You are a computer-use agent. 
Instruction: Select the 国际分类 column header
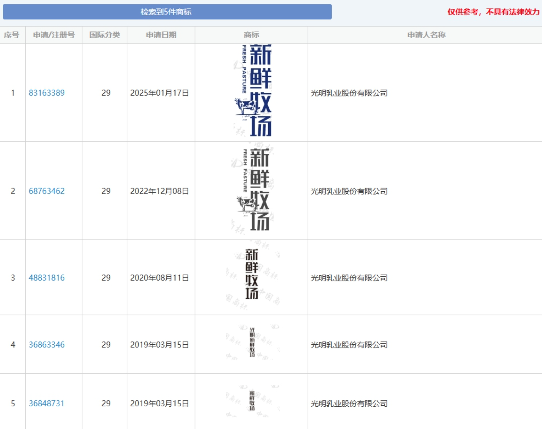click(x=104, y=35)
